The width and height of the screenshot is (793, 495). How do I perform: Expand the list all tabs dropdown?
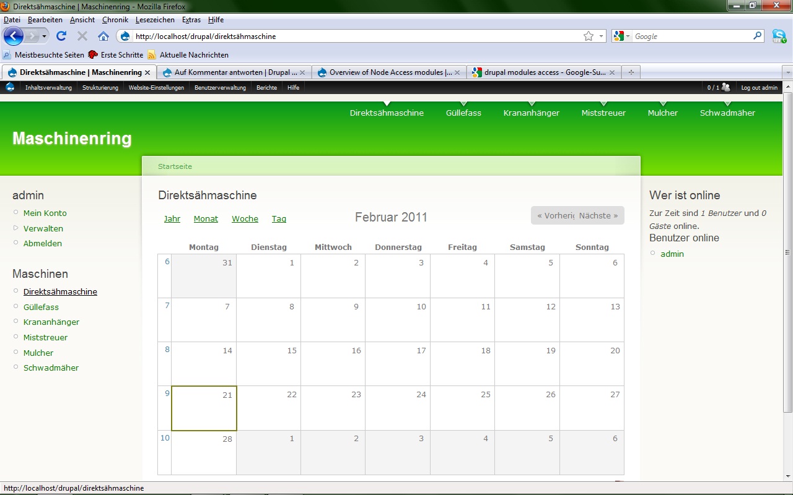point(787,72)
